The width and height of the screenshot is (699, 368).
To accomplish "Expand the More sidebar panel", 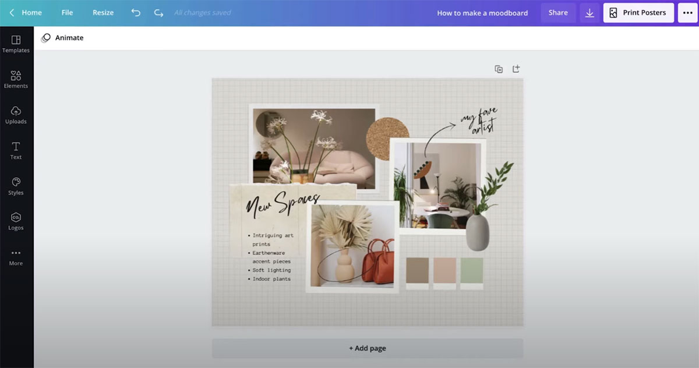I will point(16,257).
